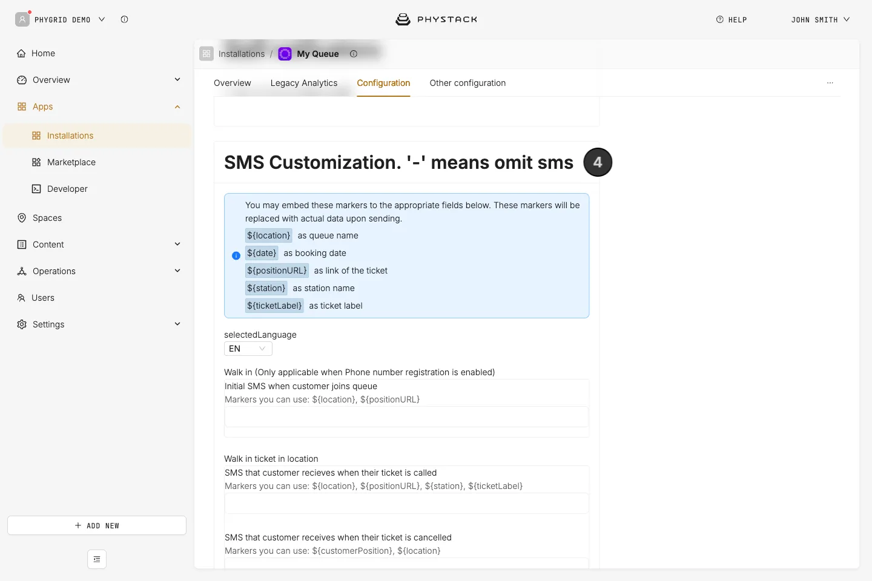The width and height of the screenshot is (872, 581).
Task: Open the John Smith user menu
Action: tap(821, 19)
